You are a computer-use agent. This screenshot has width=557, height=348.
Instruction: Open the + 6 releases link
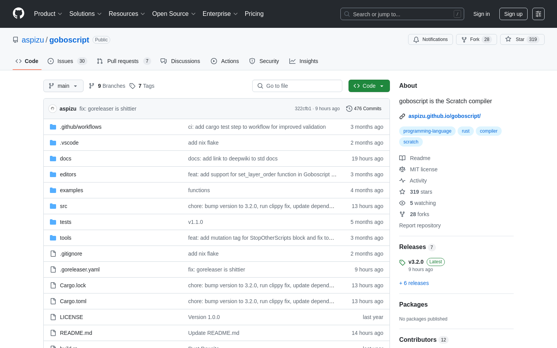coord(414,283)
